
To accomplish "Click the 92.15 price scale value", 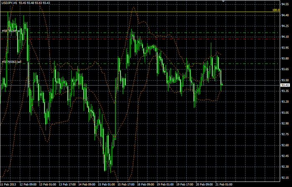I will [285, 177].
